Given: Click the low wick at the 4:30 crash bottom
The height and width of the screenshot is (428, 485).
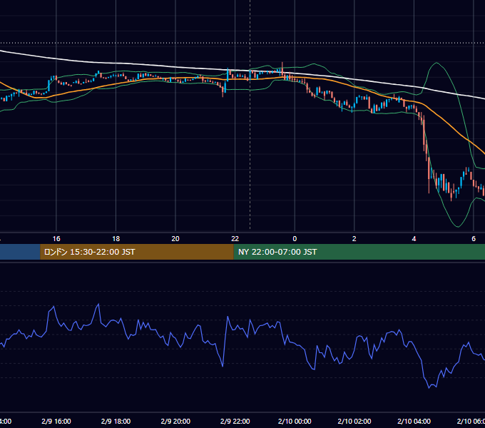Looking at the screenshot, I should [x=429, y=185].
